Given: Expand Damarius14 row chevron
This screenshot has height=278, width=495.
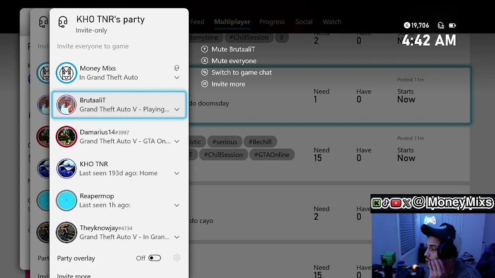Looking at the screenshot, I should click(x=177, y=141).
